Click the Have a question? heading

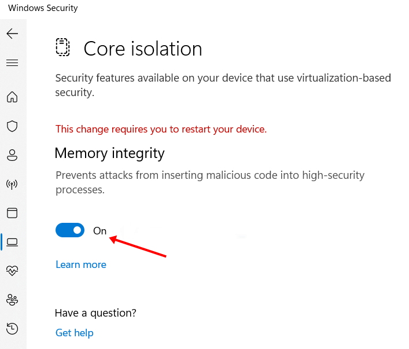point(95,313)
